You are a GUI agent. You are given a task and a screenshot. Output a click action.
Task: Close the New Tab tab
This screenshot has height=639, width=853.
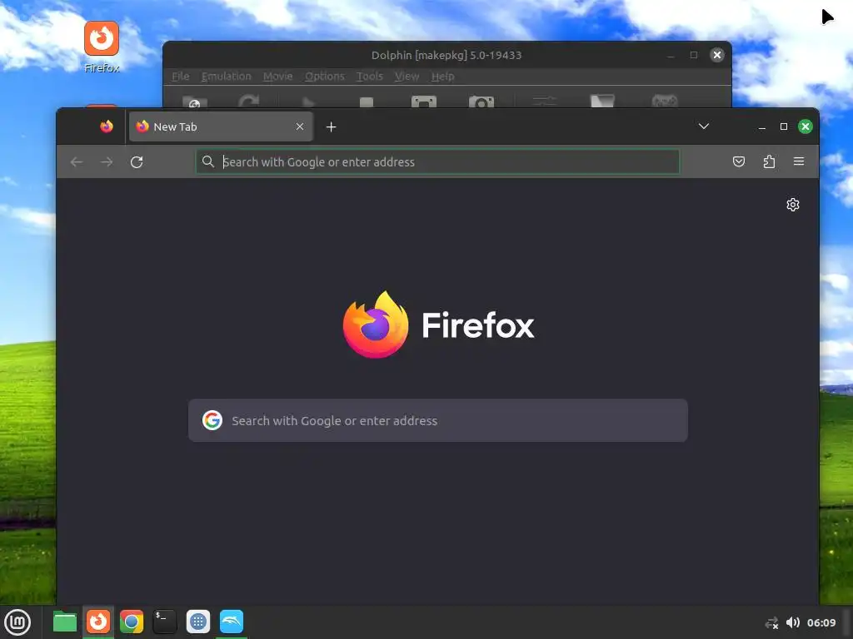[300, 126]
